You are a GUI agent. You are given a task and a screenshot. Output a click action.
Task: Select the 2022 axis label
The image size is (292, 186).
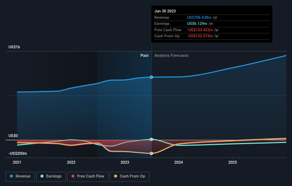coord(71,163)
